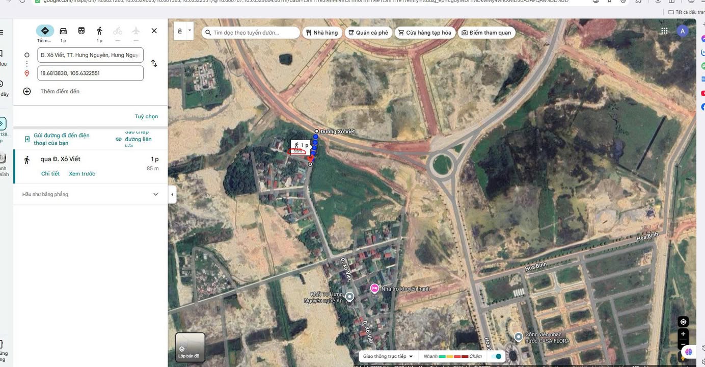
Task: Choose the public transit bus icon
Action: pos(82,31)
